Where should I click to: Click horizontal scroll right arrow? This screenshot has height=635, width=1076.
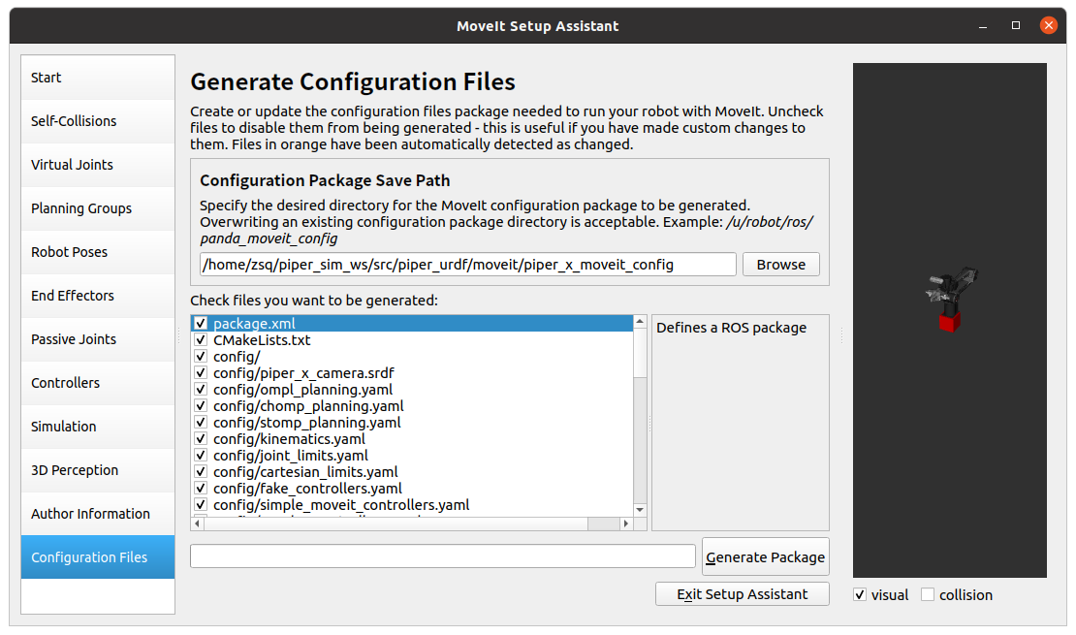[626, 524]
